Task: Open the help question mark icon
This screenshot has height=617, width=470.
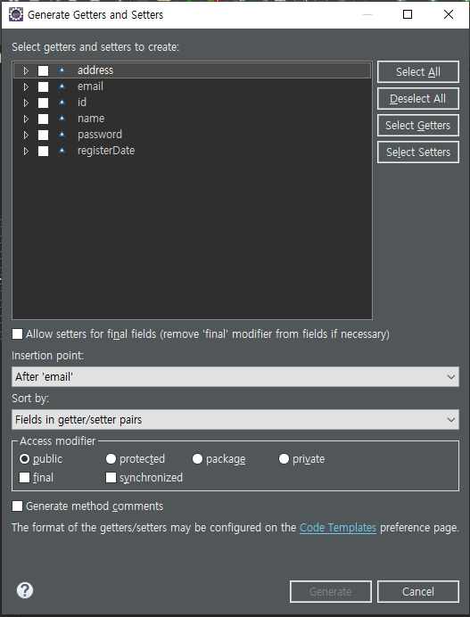Action: tap(25, 590)
